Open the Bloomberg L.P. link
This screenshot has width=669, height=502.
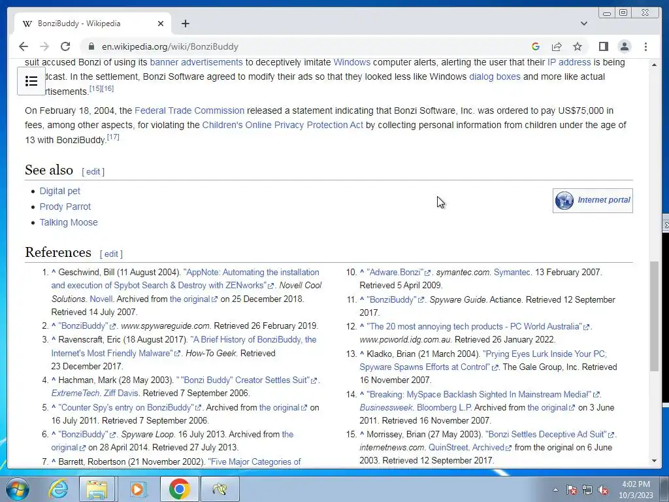[x=444, y=408]
